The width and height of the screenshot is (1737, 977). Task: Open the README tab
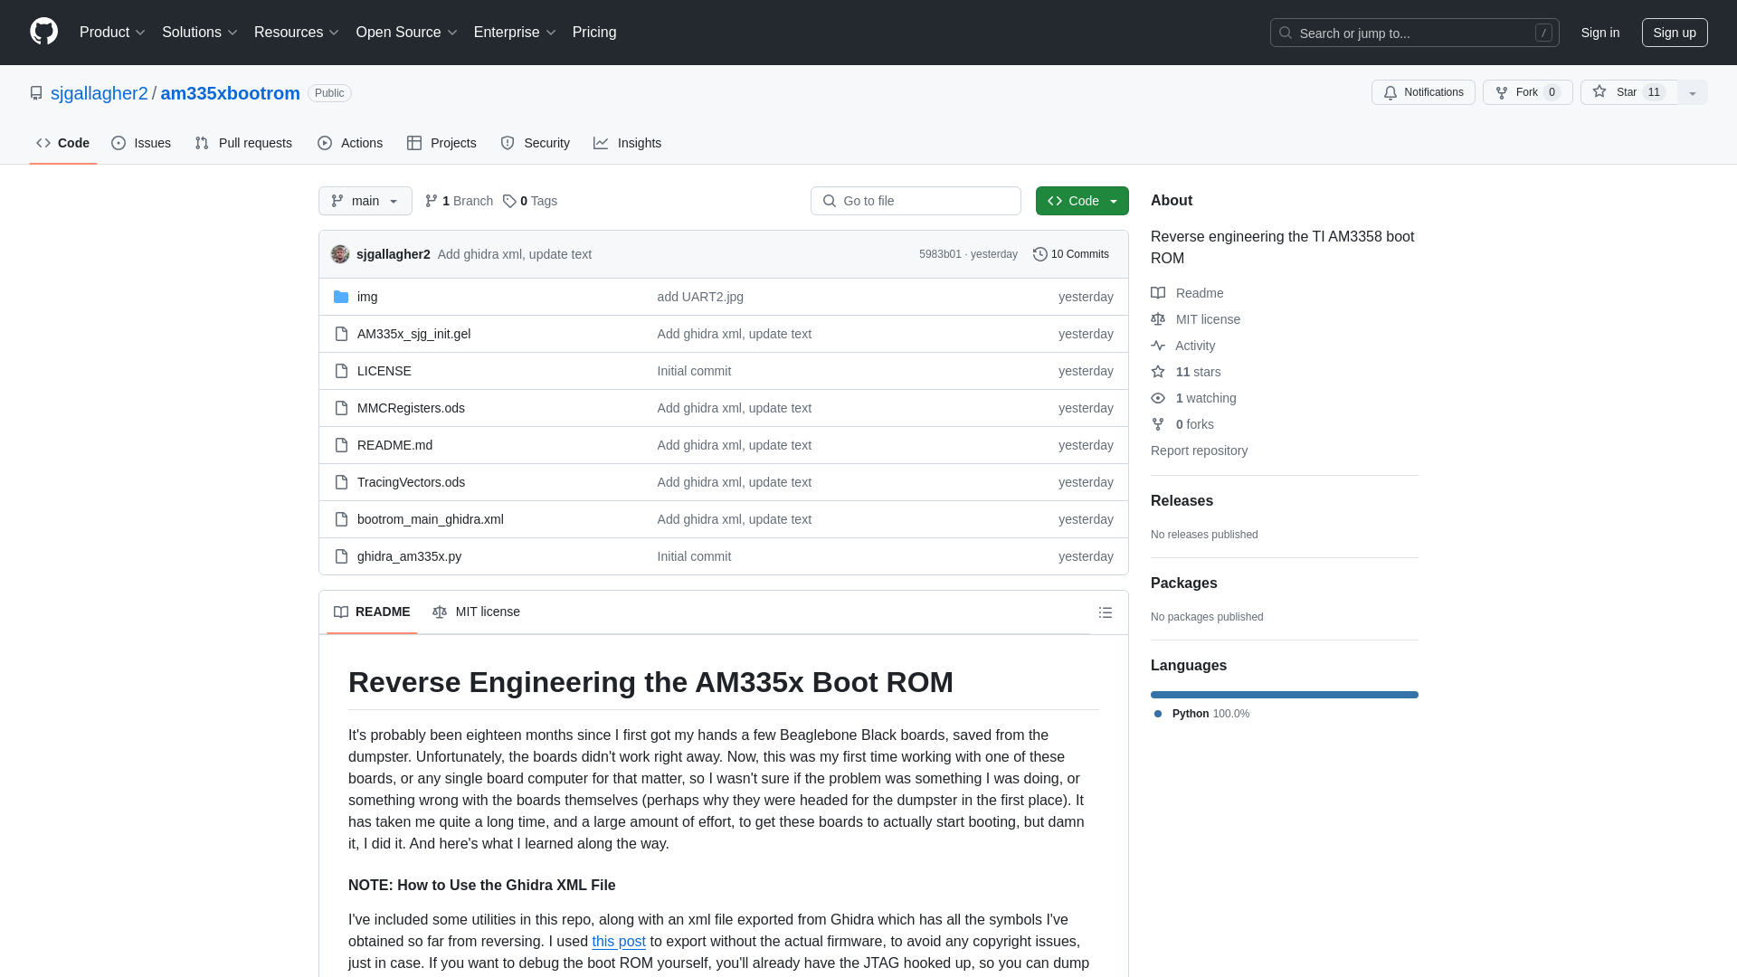[x=371, y=611]
